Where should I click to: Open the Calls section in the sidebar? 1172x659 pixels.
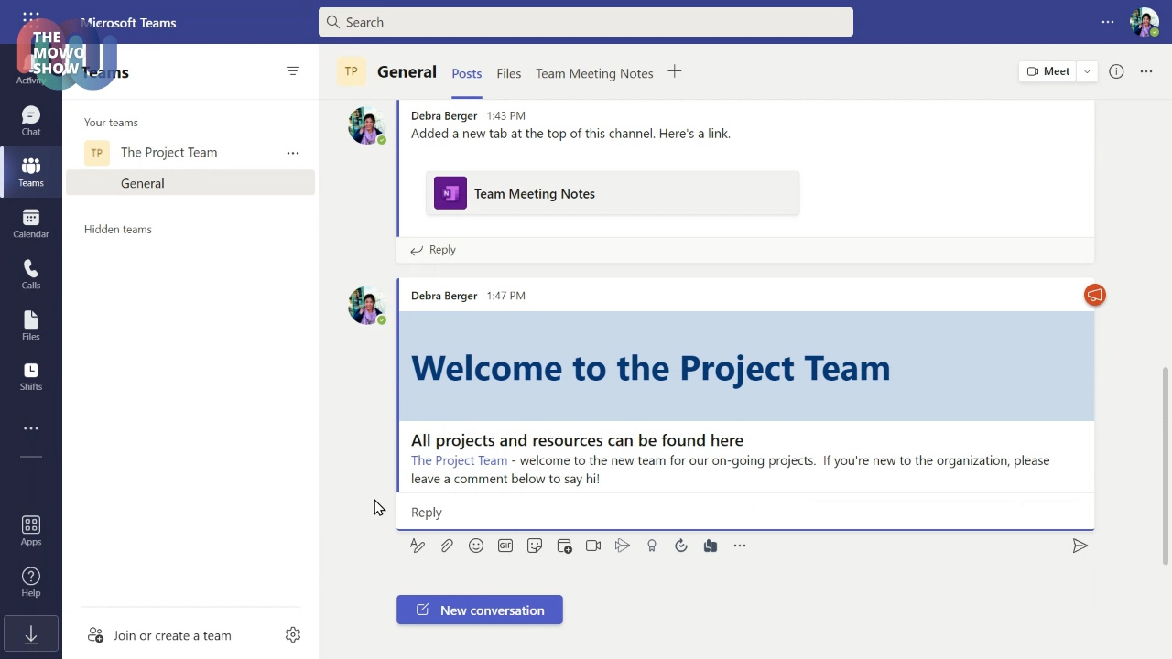(30, 273)
